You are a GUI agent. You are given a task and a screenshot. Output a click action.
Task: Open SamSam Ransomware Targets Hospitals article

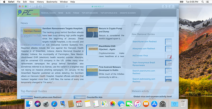tap(62, 28)
